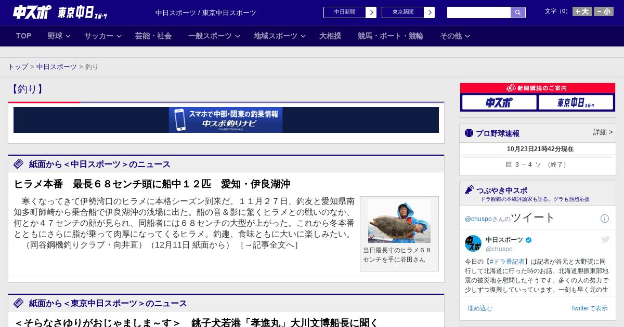Open the 中日新聞 link button
This screenshot has height=327, width=624.
[x=345, y=12]
